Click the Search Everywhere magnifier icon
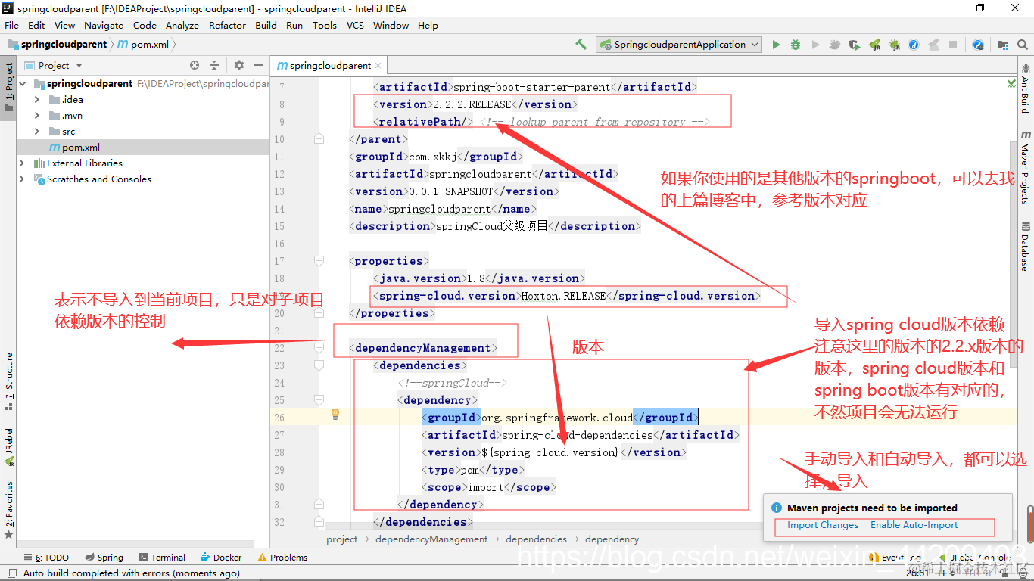 [x=1023, y=45]
